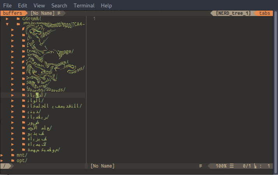This screenshot has width=278, height=175.
Task: Select the mnt/ directory name
Action: pos(22,155)
